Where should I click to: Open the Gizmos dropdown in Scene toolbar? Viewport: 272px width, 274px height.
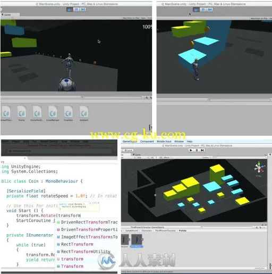click(206, 157)
